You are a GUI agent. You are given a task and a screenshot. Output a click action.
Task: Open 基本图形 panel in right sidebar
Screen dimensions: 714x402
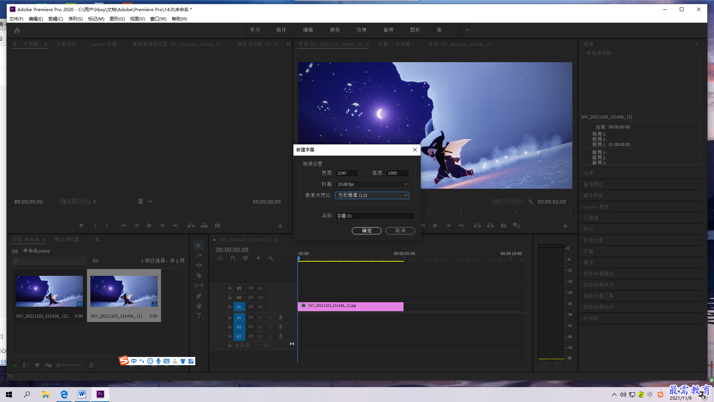(x=593, y=185)
